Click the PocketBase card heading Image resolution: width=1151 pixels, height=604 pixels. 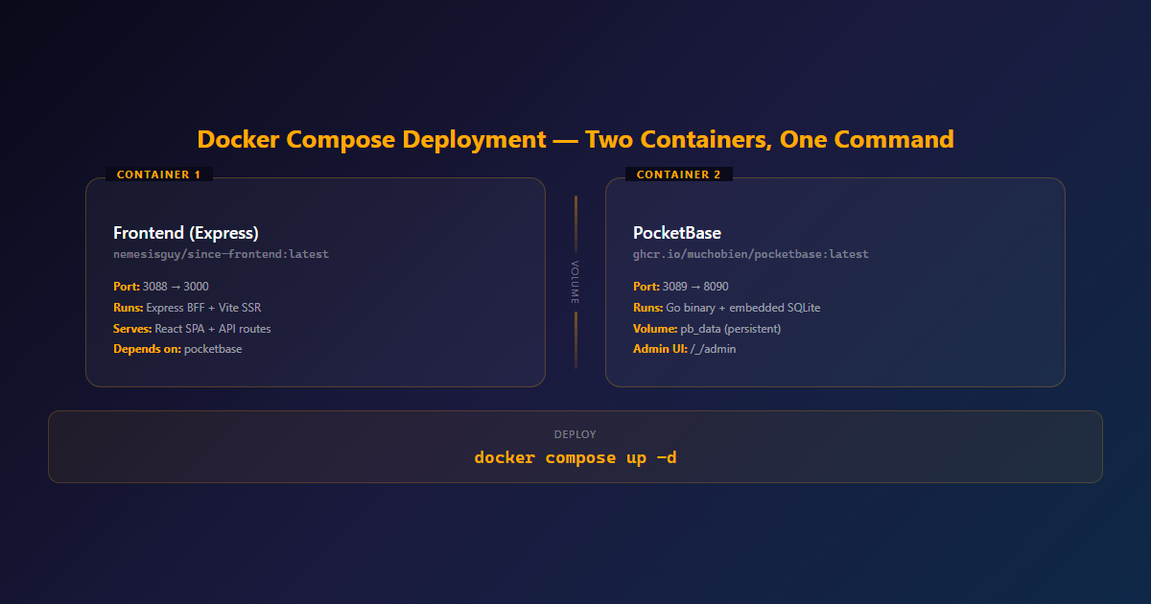[677, 233]
